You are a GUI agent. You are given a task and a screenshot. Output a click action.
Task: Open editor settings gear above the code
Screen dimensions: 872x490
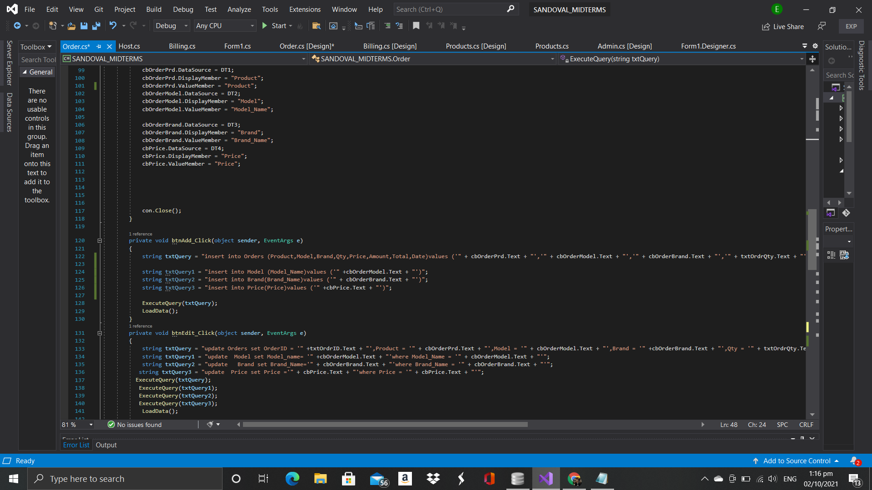pos(815,46)
